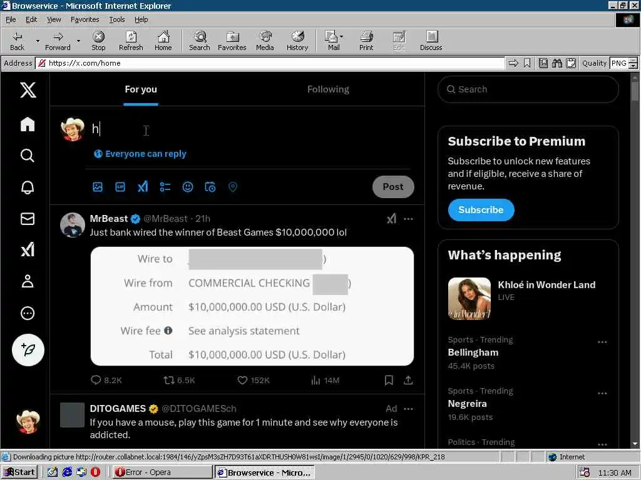Switch to Following tab
The height and width of the screenshot is (480, 641).
point(328,89)
